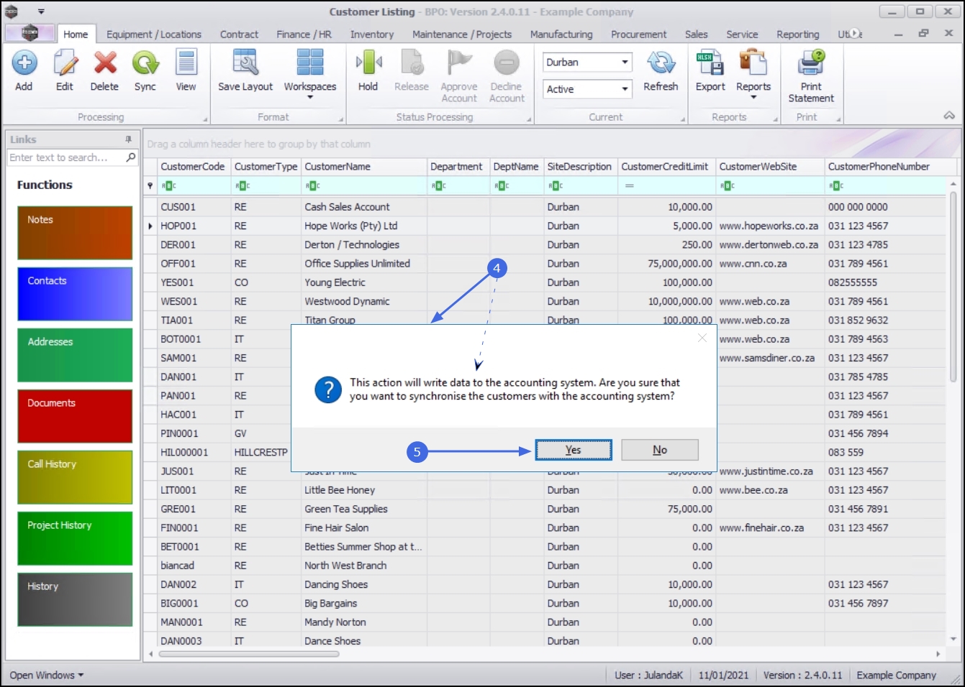
Task: Open the Manufacturing tab
Action: [x=561, y=34]
